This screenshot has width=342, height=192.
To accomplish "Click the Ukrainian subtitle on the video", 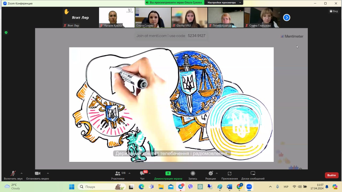I will coord(172,154).
